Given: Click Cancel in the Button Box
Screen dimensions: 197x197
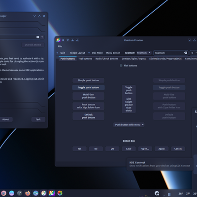Looking at the screenshot, I should (x=178, y=149).
